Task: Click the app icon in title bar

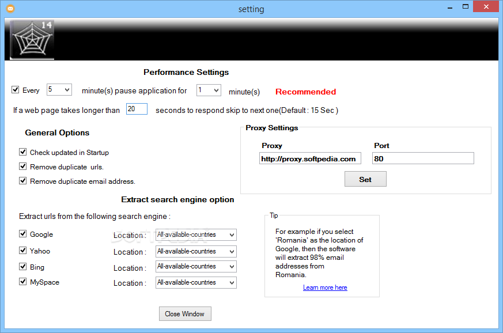Action: click(x=10, y=9)
